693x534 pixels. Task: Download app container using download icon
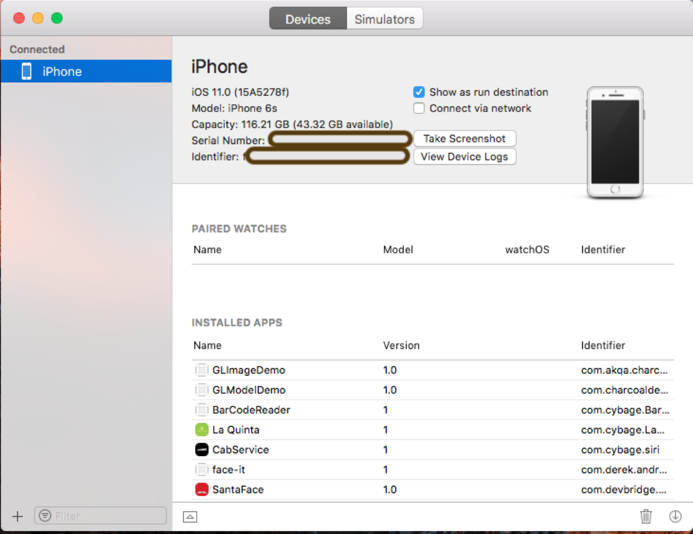[675, 516]
